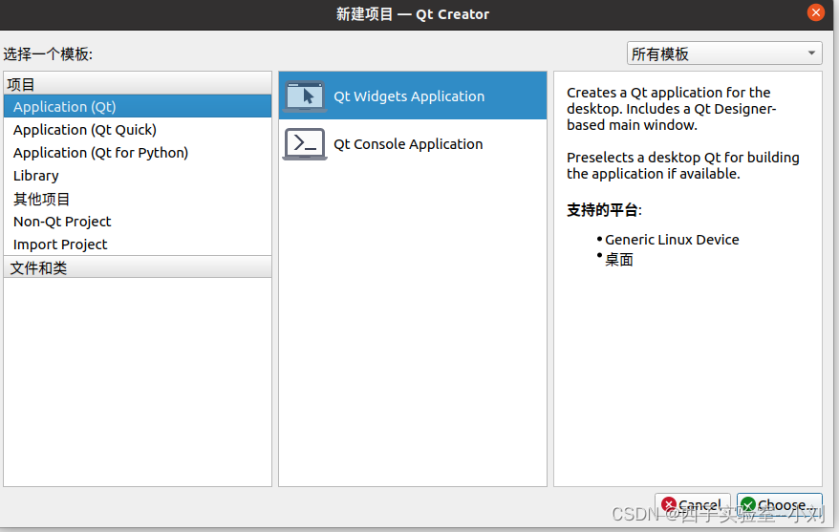Close the 新建项目 dialog window

tap(815, 12)
